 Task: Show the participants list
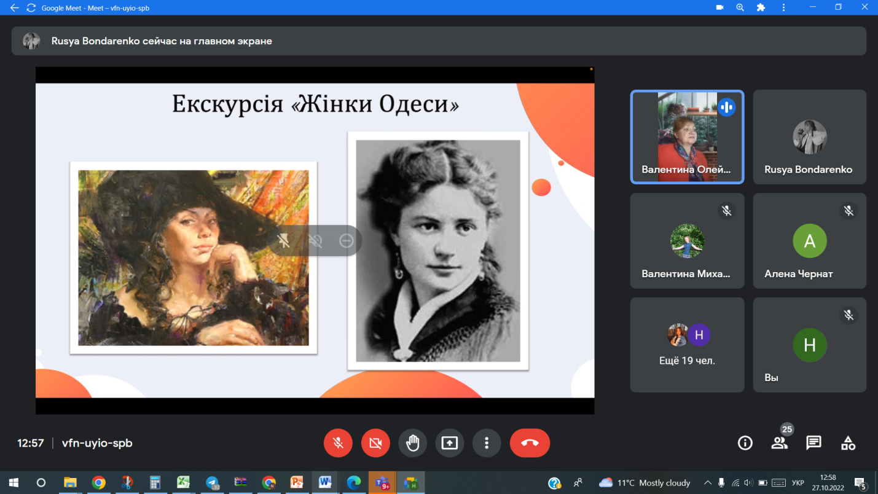click(x=779, y=443)
